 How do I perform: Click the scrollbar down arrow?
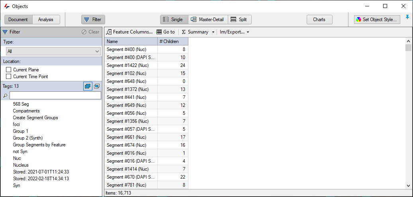408,185
